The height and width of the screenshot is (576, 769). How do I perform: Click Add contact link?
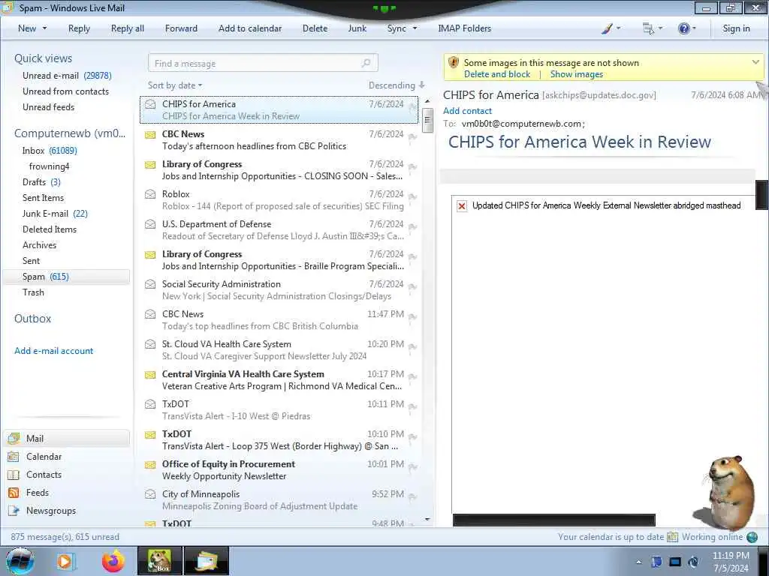pos(467,111)
